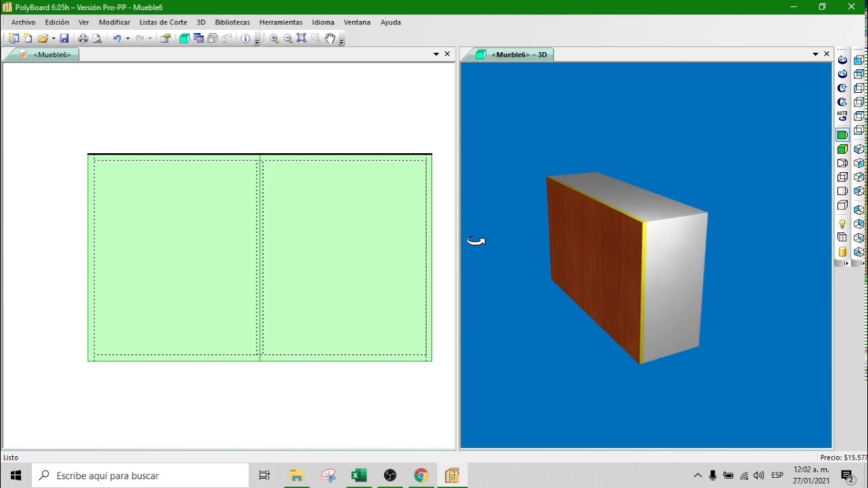
Task: Open the Edición menu
Action: point(57,22)
